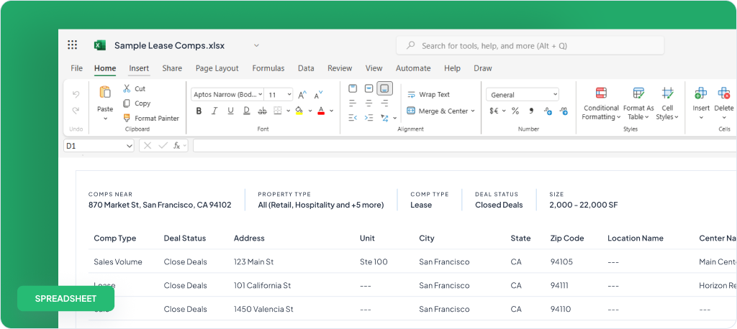Apply red font color
Image resolution: width=737 pixels, height=329 pixels.
(321, 111)
